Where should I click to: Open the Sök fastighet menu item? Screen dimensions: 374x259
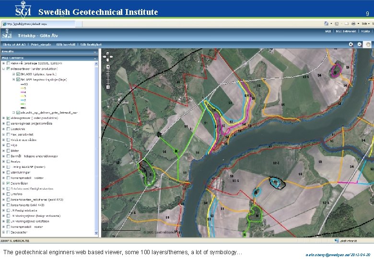91,45
